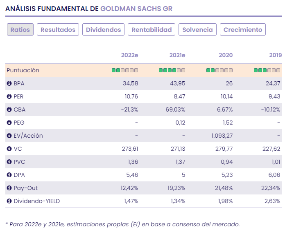Screen dimensions: 285x230
Task: Click the Pay-Out info icon
Action: (x=9, y=188)
